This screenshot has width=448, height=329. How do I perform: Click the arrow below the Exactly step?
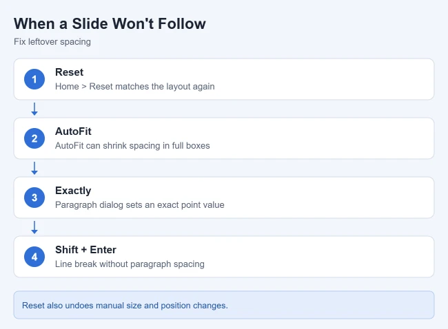[x=34, y=227]
